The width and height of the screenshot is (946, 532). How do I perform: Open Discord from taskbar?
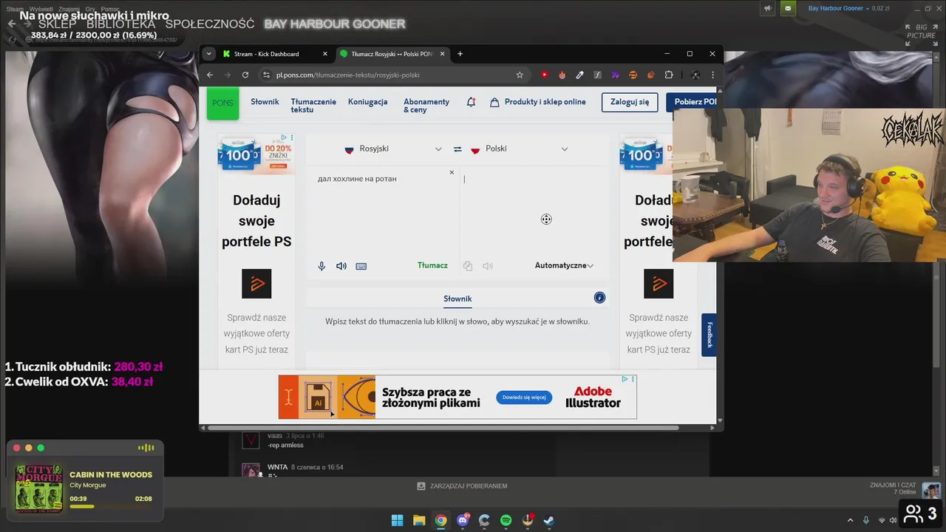point(463,520)
